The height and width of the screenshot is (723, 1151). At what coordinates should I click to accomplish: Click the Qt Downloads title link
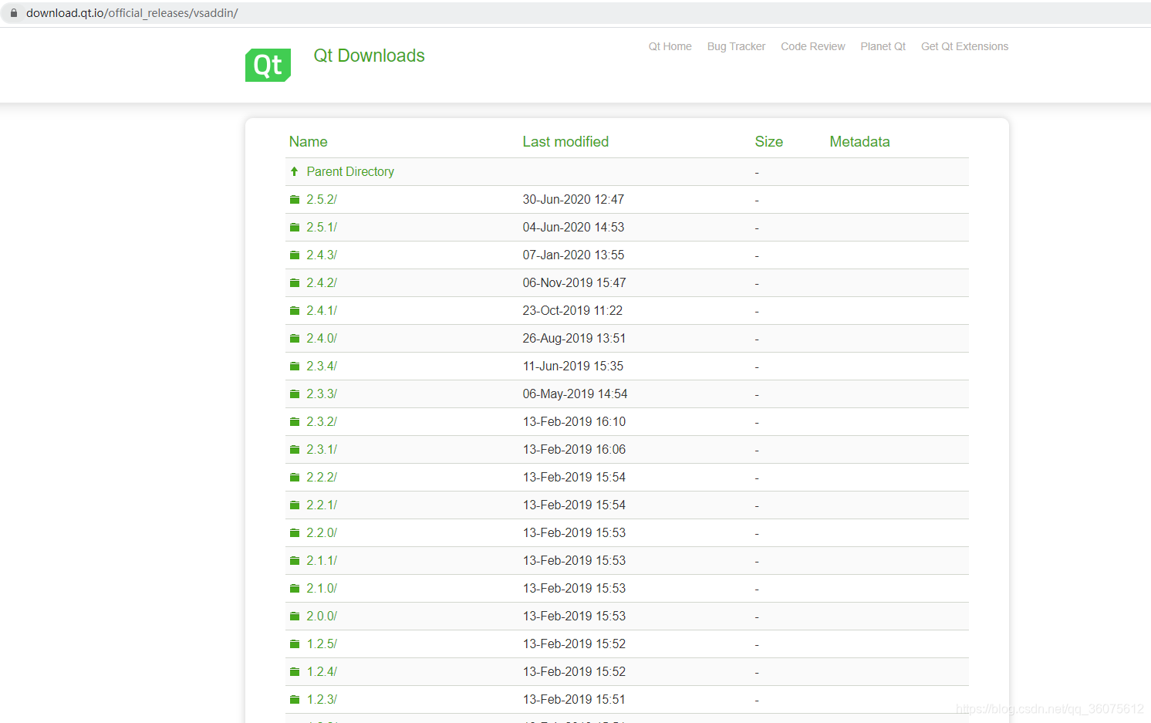point(369,56)
